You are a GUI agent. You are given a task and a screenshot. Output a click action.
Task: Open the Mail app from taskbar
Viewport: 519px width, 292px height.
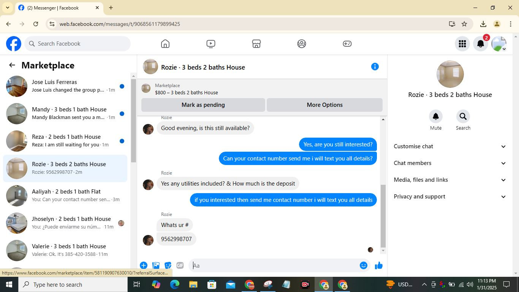click(x=231, y=284)
